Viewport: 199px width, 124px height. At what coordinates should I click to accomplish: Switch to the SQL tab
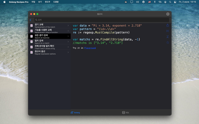point(126,113)
